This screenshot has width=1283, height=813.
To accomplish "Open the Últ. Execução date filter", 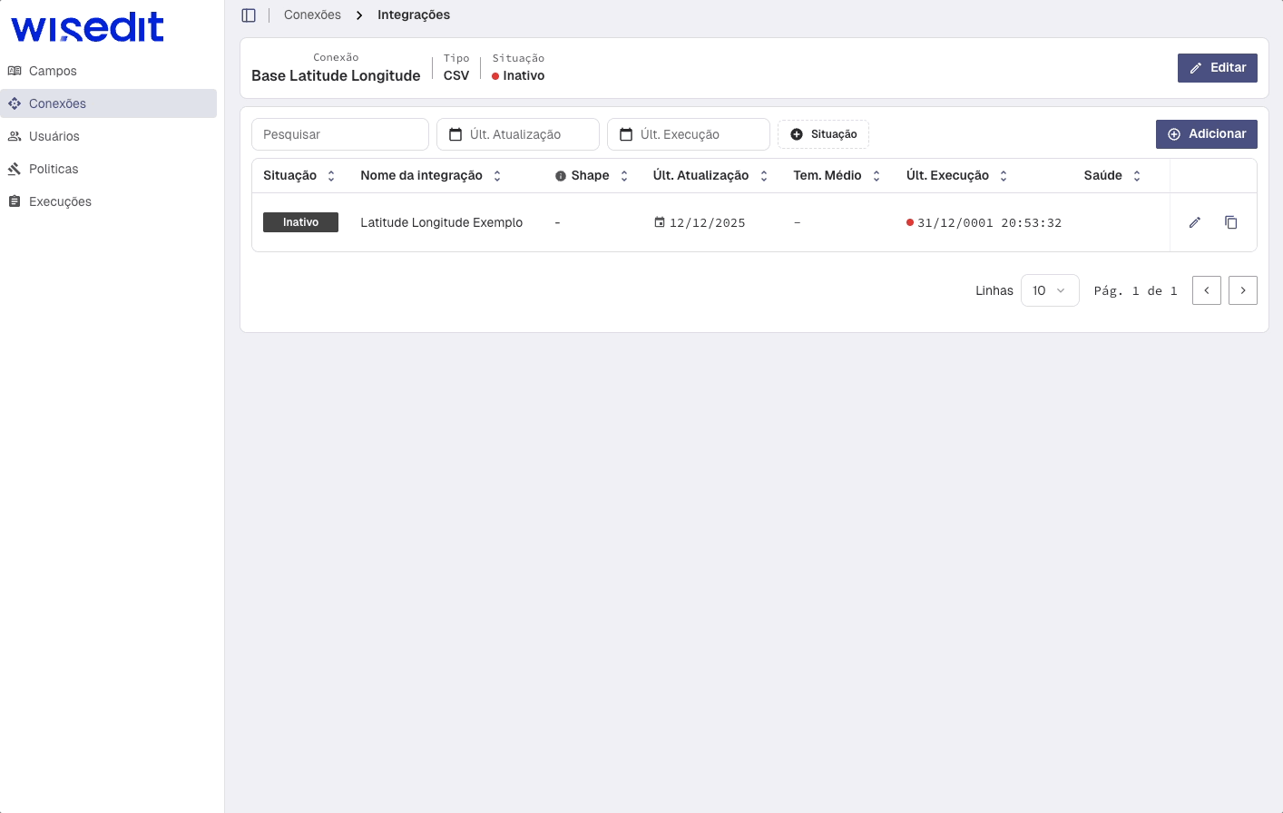I will pos(689,133).
